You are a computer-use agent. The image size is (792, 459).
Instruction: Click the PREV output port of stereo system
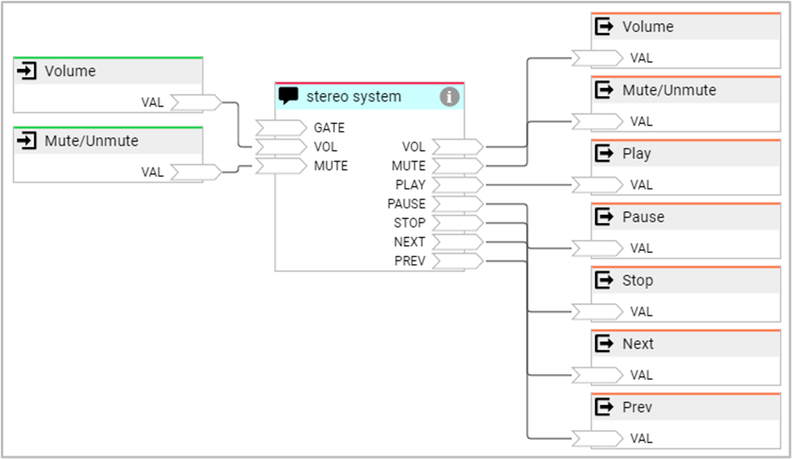click(x=458, y=261)
